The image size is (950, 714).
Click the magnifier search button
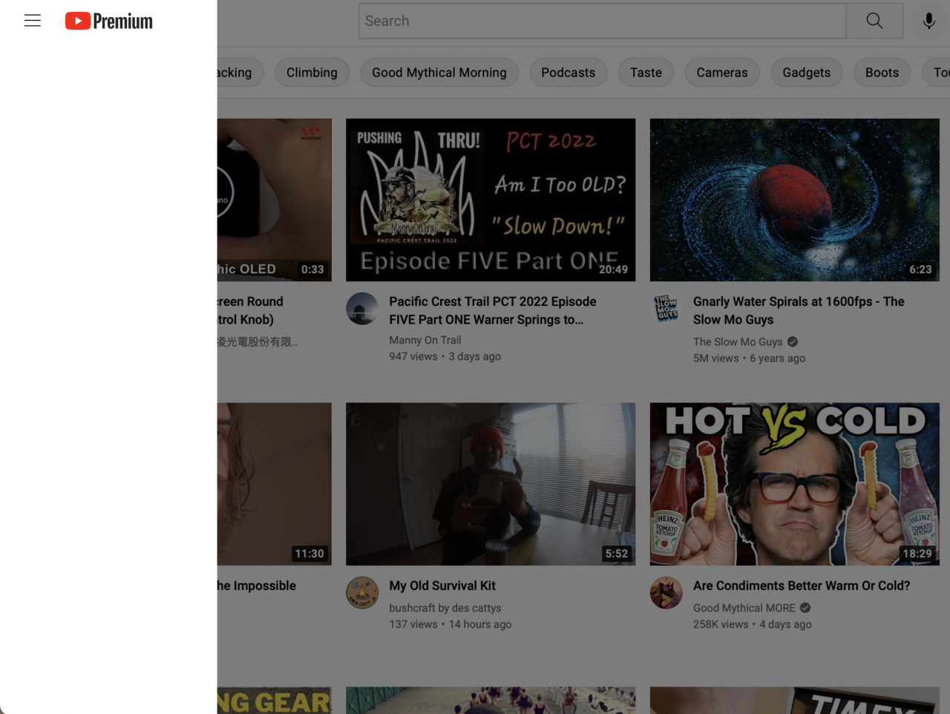pyautogui.click(x=874, y=21)
